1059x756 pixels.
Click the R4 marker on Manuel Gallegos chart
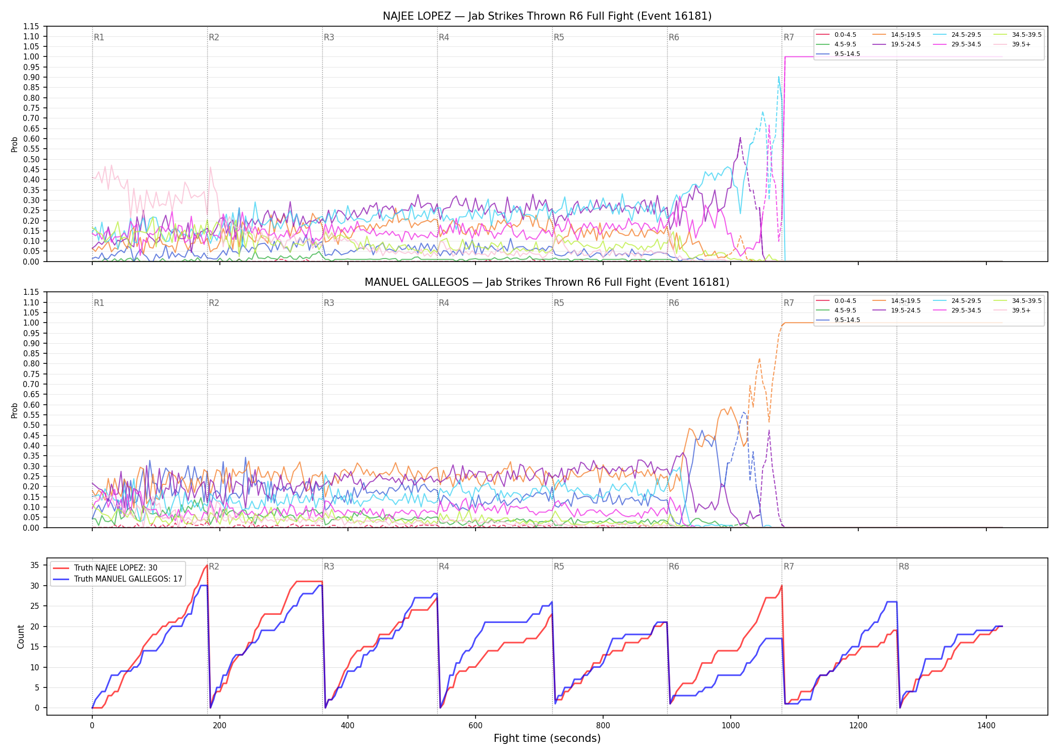tap(444, 303)
